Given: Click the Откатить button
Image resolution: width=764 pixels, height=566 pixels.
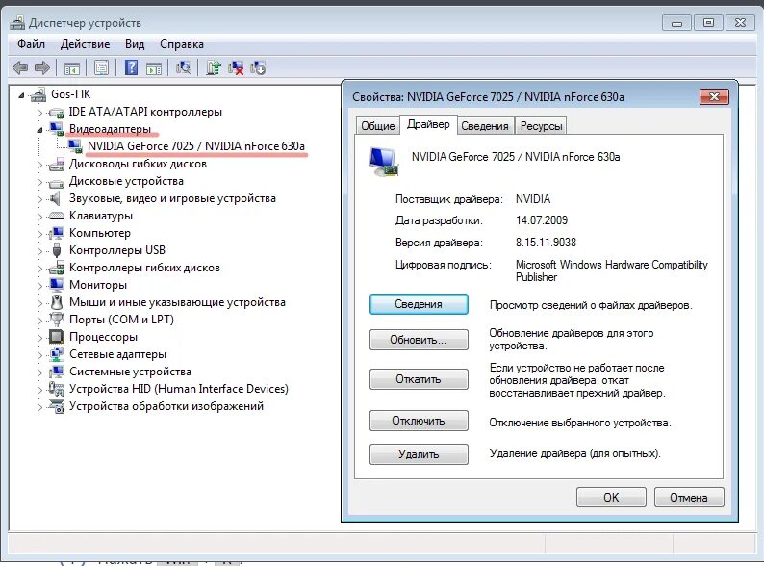Looking at the screenshot, I should (419, 379).
